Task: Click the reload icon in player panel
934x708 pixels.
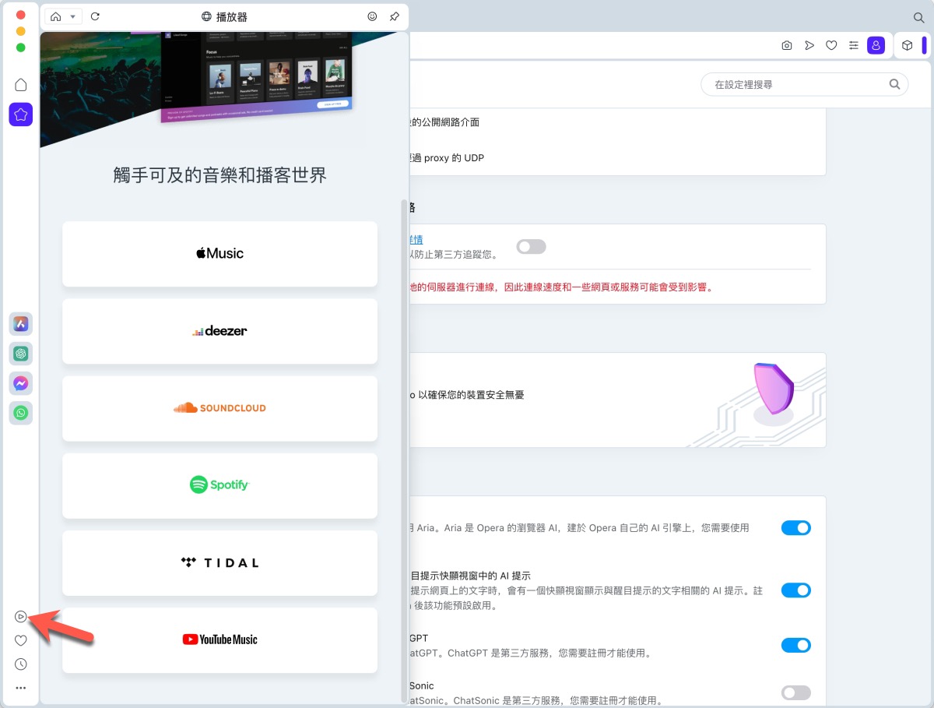Action: click(95, 16)
